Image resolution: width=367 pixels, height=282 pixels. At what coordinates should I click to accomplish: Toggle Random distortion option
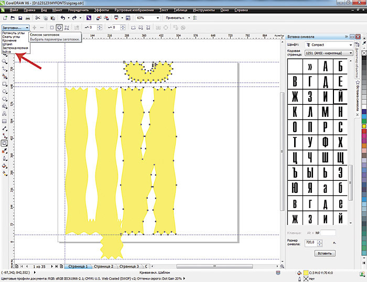[x=133, y=28]
